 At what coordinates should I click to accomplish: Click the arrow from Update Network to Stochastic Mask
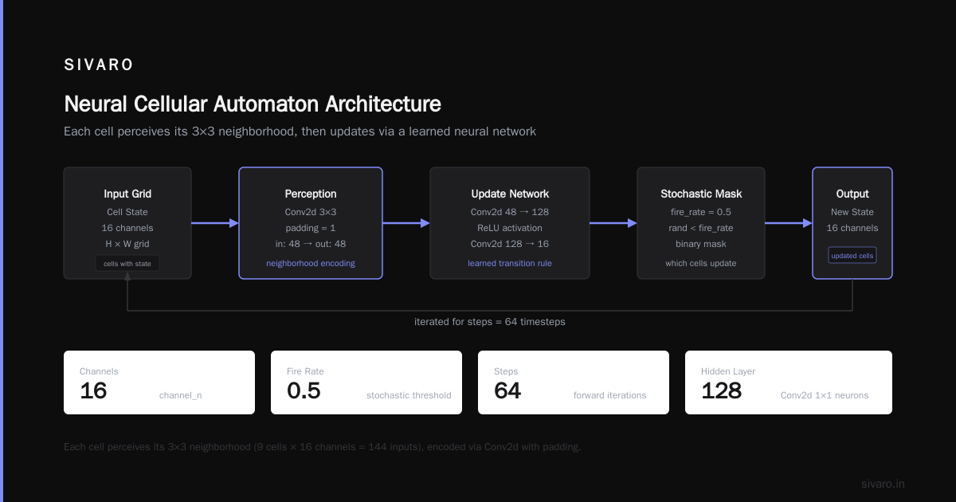613,223
